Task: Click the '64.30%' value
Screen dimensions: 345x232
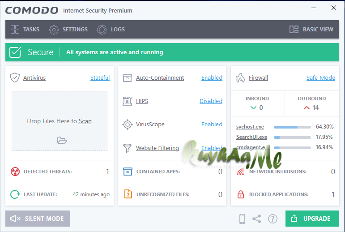Action: 324,127
